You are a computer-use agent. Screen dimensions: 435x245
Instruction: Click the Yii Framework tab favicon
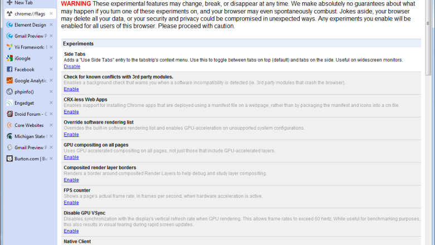pyautogui.click(x=9, y=47)
